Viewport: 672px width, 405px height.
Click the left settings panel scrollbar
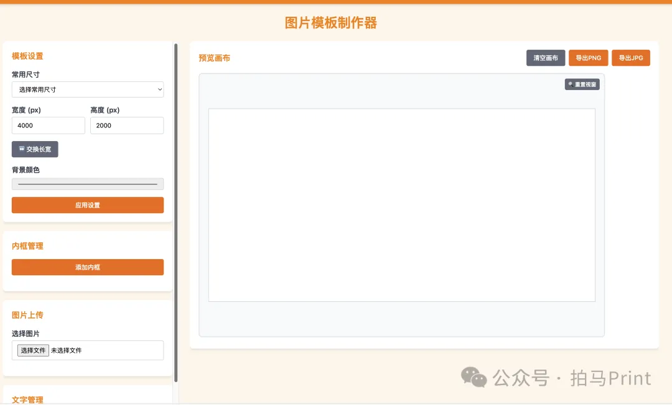pos(176,211)
